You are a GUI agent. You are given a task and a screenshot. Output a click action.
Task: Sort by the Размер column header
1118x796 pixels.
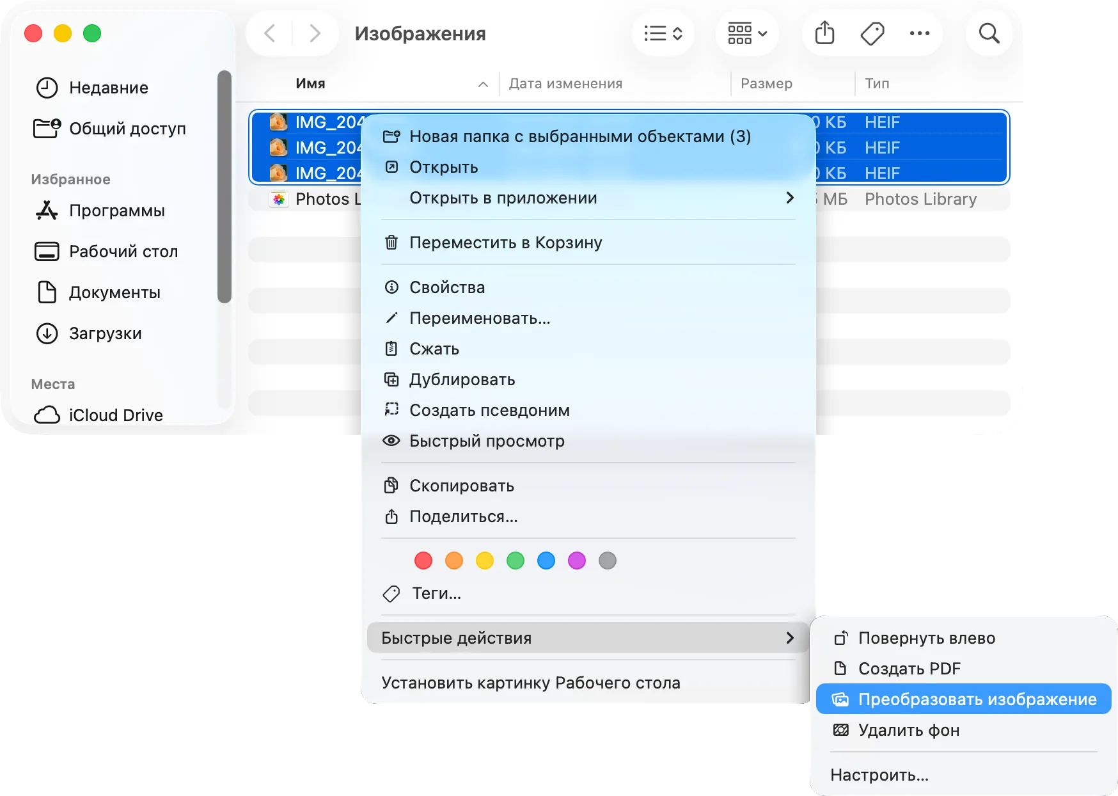click(766, 83)
